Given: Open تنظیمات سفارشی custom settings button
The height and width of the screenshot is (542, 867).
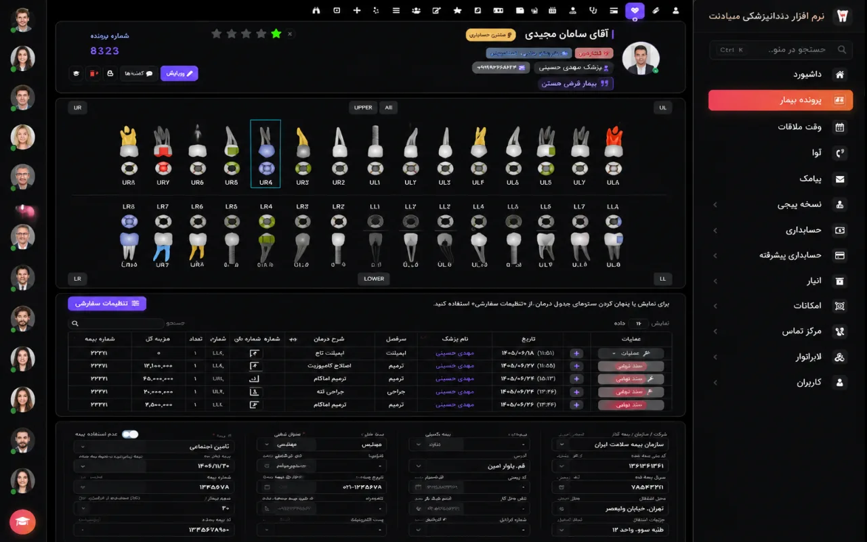Looking at the screenshot, I should (x=107, y=304).
